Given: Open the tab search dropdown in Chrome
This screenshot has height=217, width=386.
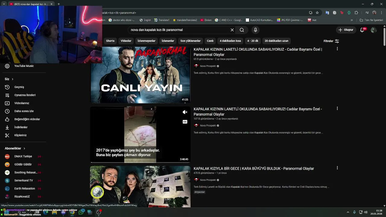Looking at the screenshot, I should point(4,4).
